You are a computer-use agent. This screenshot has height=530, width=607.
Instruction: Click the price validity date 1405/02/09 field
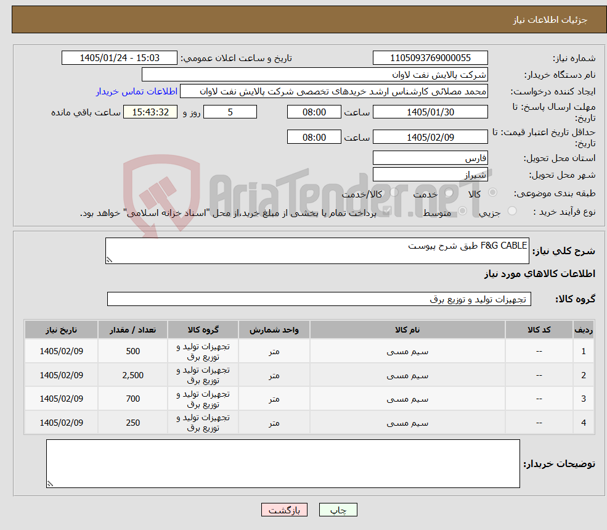pyautogui.click(x=430, y=137)
